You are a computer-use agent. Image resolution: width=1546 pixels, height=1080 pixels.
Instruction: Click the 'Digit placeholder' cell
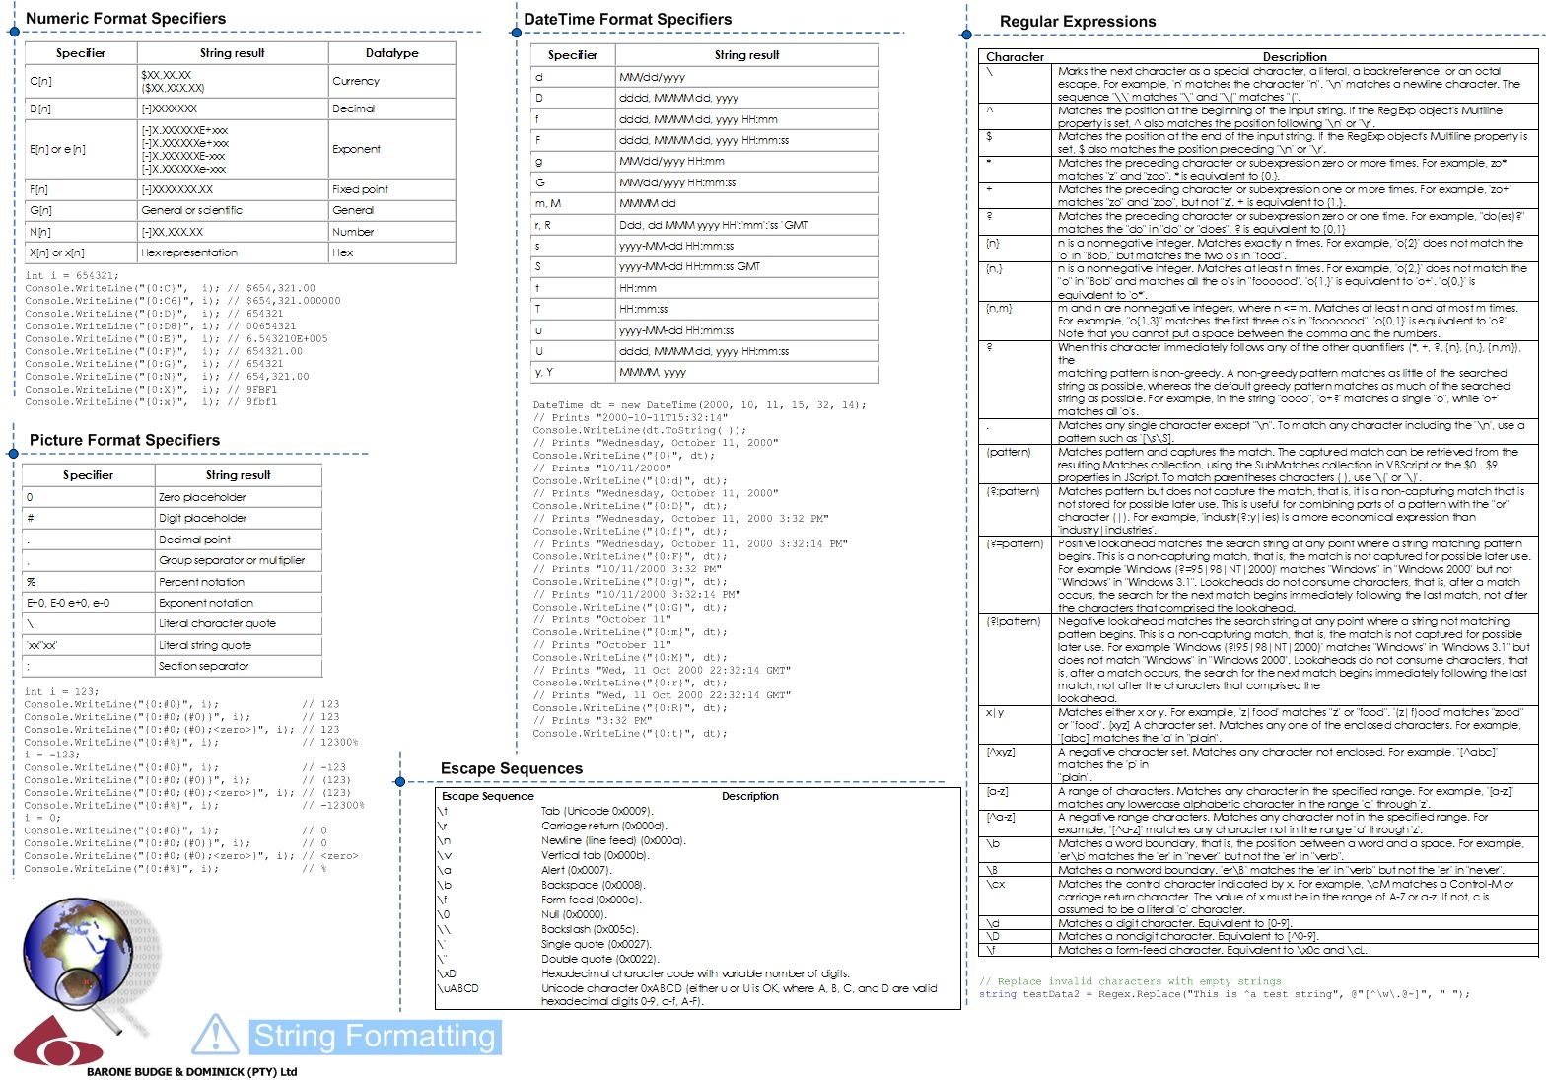click(238, 518)
